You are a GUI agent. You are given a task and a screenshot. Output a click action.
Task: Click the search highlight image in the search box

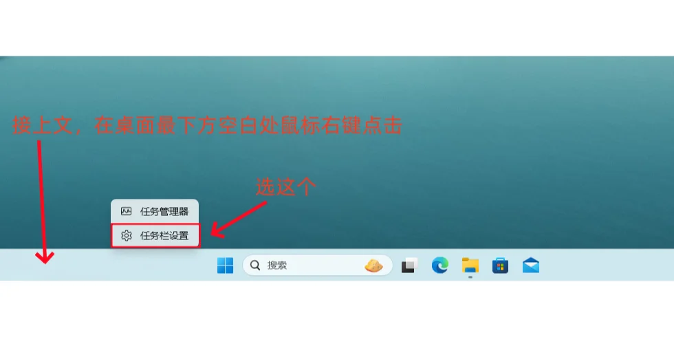coord(373,265)
